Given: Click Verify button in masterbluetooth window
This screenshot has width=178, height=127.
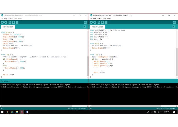Looking at the screenshot, I should point(91,22).
